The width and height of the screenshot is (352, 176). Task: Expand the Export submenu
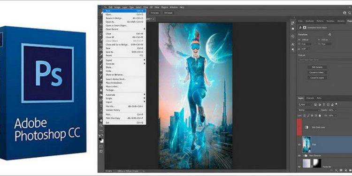pyautogui.click(x=124, y=60)
